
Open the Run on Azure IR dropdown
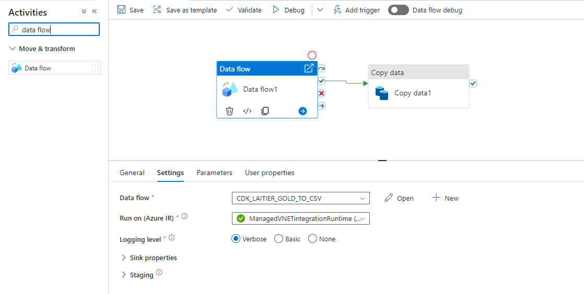click(300, 218)
